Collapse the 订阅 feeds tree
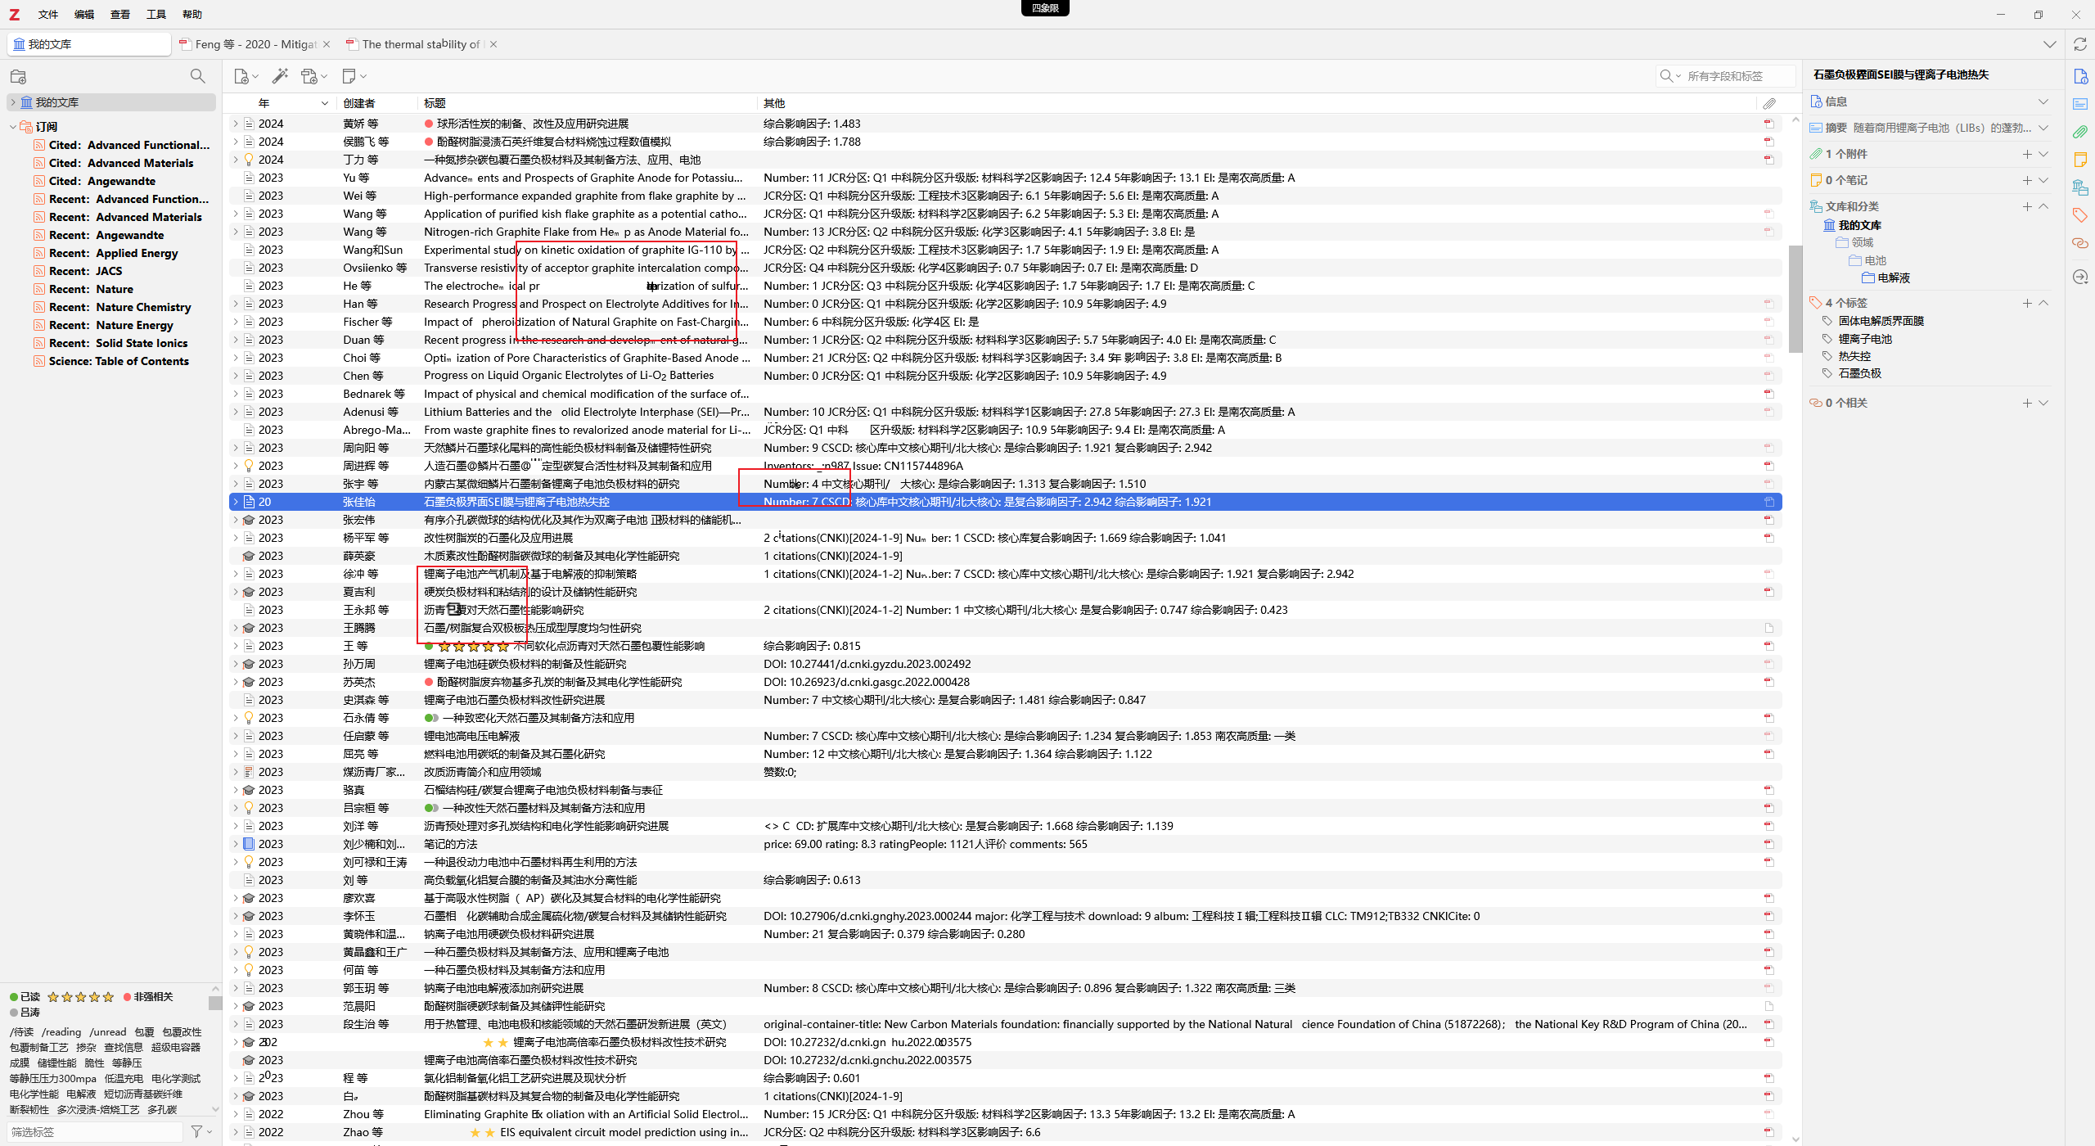 click(x=13, y=127)
